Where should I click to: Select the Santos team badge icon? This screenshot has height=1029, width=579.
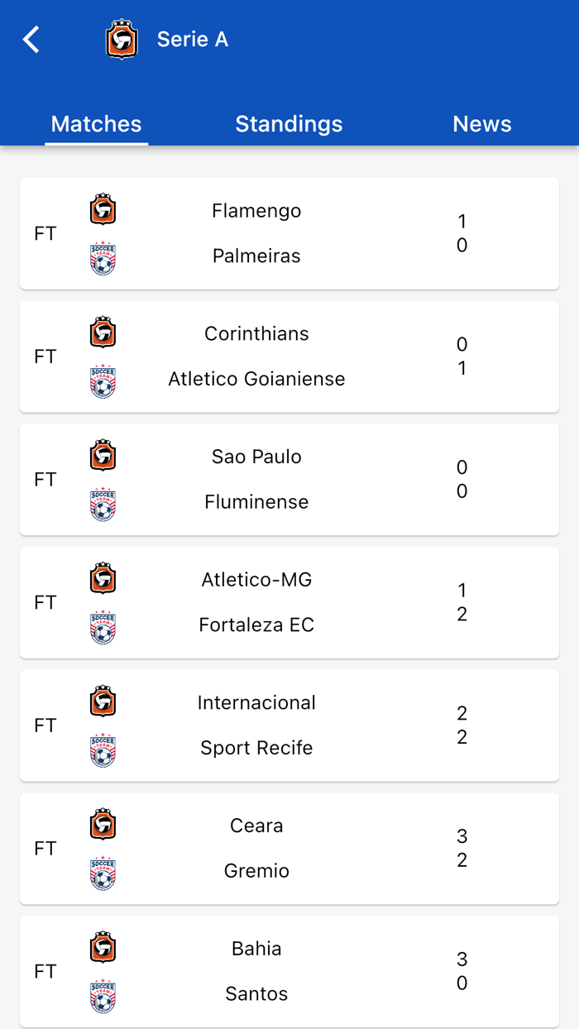click(103, 993)
